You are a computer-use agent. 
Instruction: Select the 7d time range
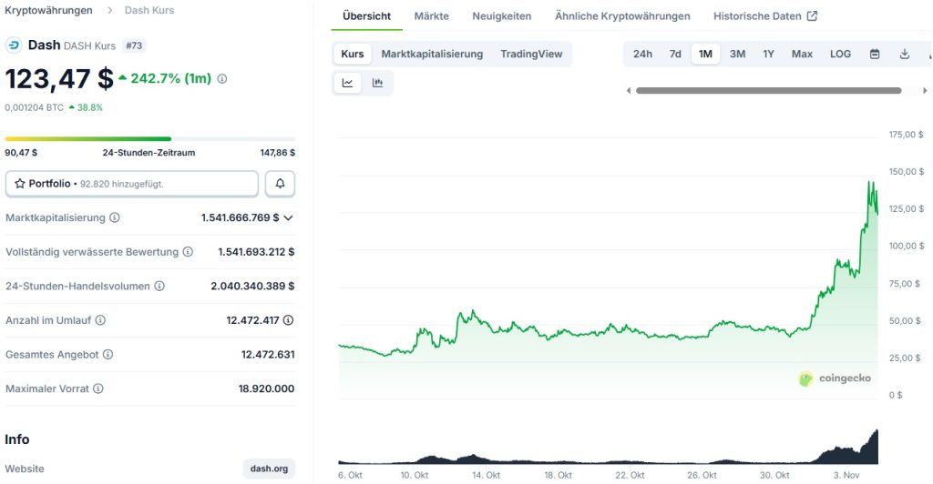[x=675, y=54]
